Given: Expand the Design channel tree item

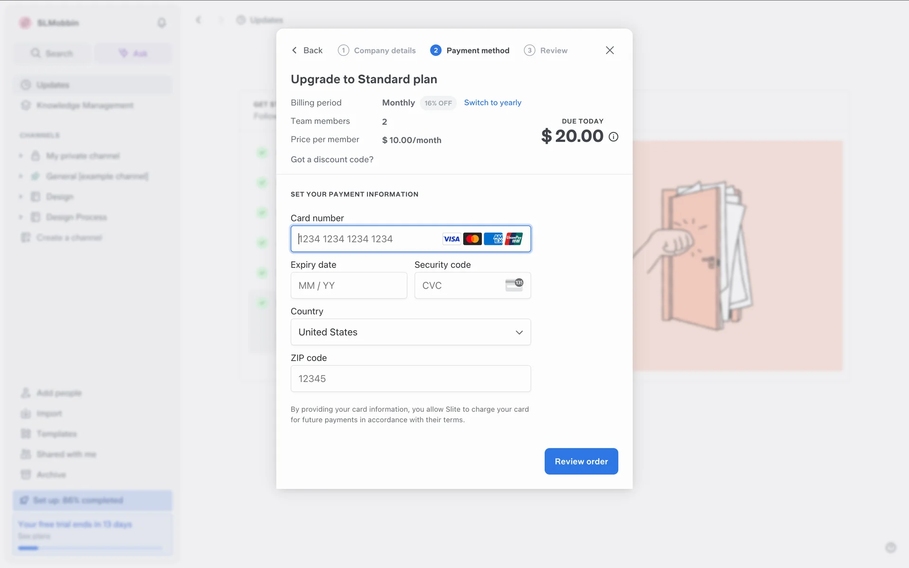Looking at the screenshot, I should click(21, 196).
